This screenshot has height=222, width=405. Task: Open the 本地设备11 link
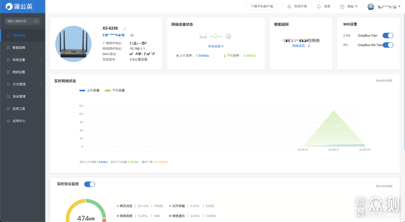[x=215, y=47]
